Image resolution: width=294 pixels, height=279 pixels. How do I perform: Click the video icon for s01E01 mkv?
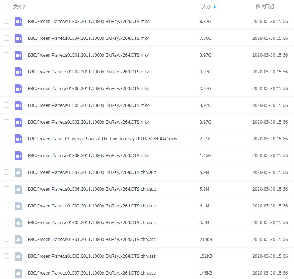(18, 55)
